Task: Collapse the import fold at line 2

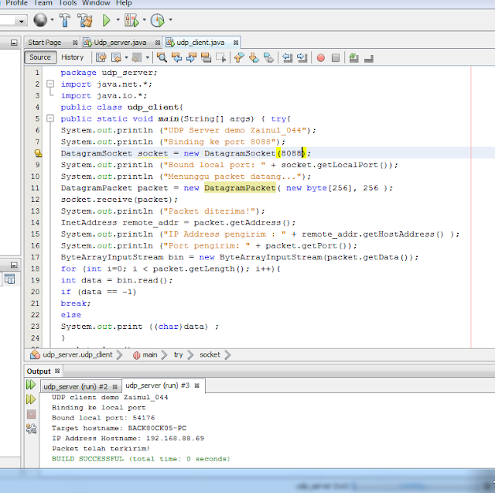Action: [x=50, y=84]
